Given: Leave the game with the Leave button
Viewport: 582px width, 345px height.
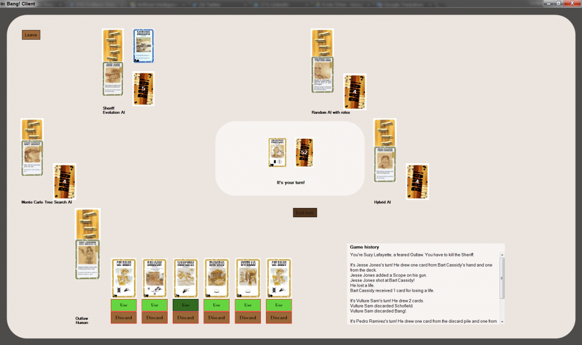Looking at the screenshot, I should point(31,35).
